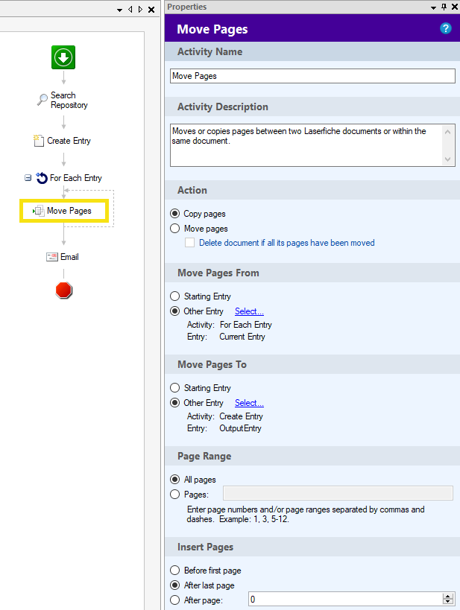Select the Move pages action
The height and width of the screenshot is (610, 460).
pos(175,229)
